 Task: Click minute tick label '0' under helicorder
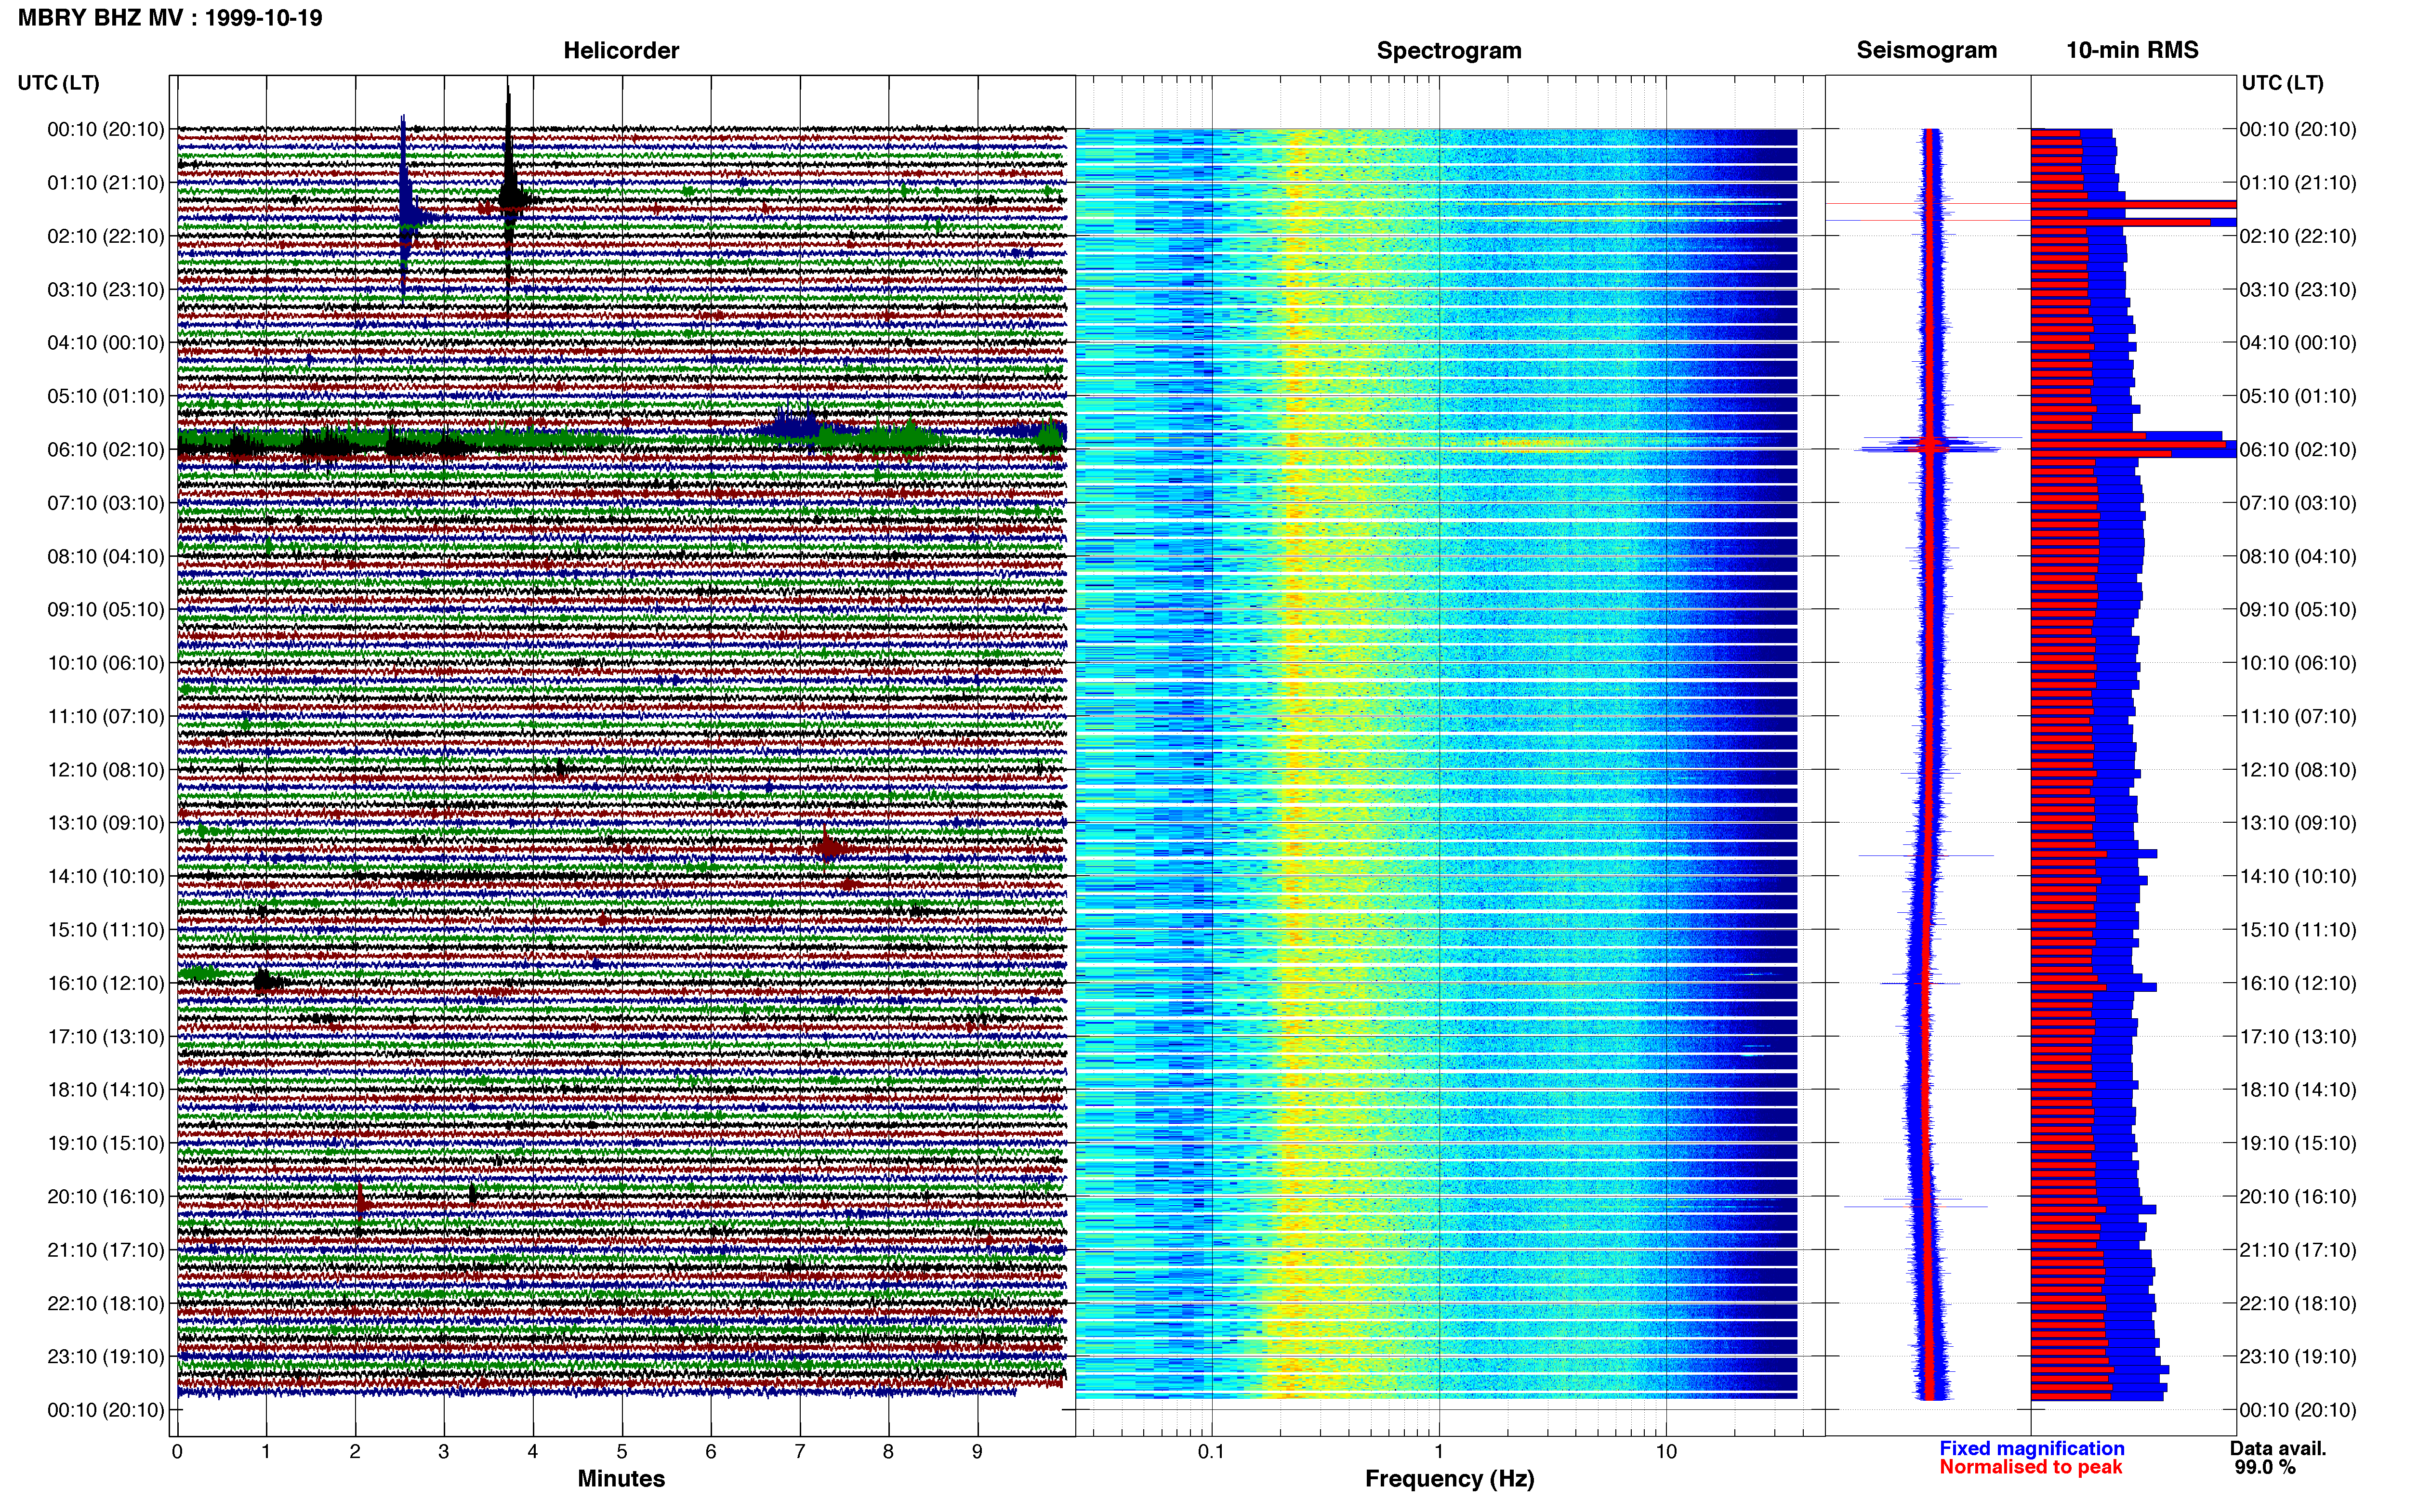(x=177, y=1452)
